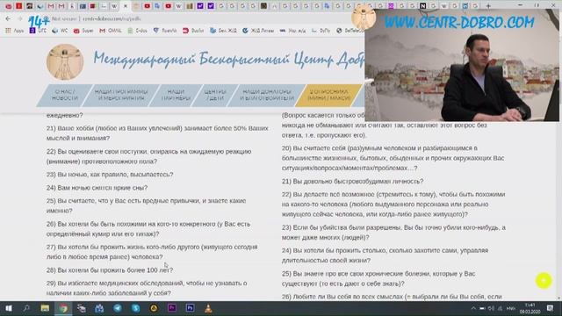Screen dimensions: 562x316
Task: Open the GMAIL bookmark
Action: (111, 31)
